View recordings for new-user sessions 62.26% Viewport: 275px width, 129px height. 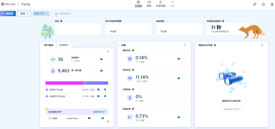tap(99, 89)
